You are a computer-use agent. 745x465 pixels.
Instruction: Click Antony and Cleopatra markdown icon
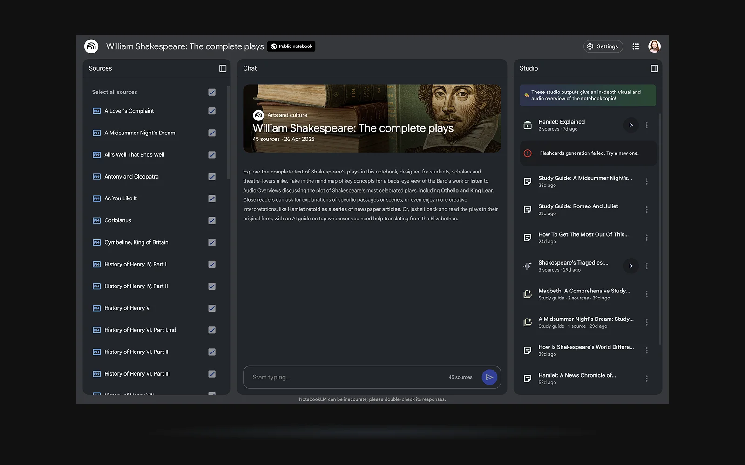[96, 177]
